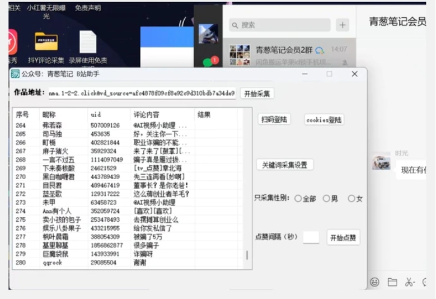Click the plus button beside WeChat search
The image size is (436, 299).
(x=343, y=25)
